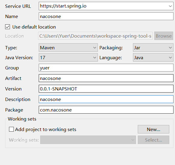Click the Java Version: label
The height and width of the screenshot is (165, 175).
click(x=19, y=58)
